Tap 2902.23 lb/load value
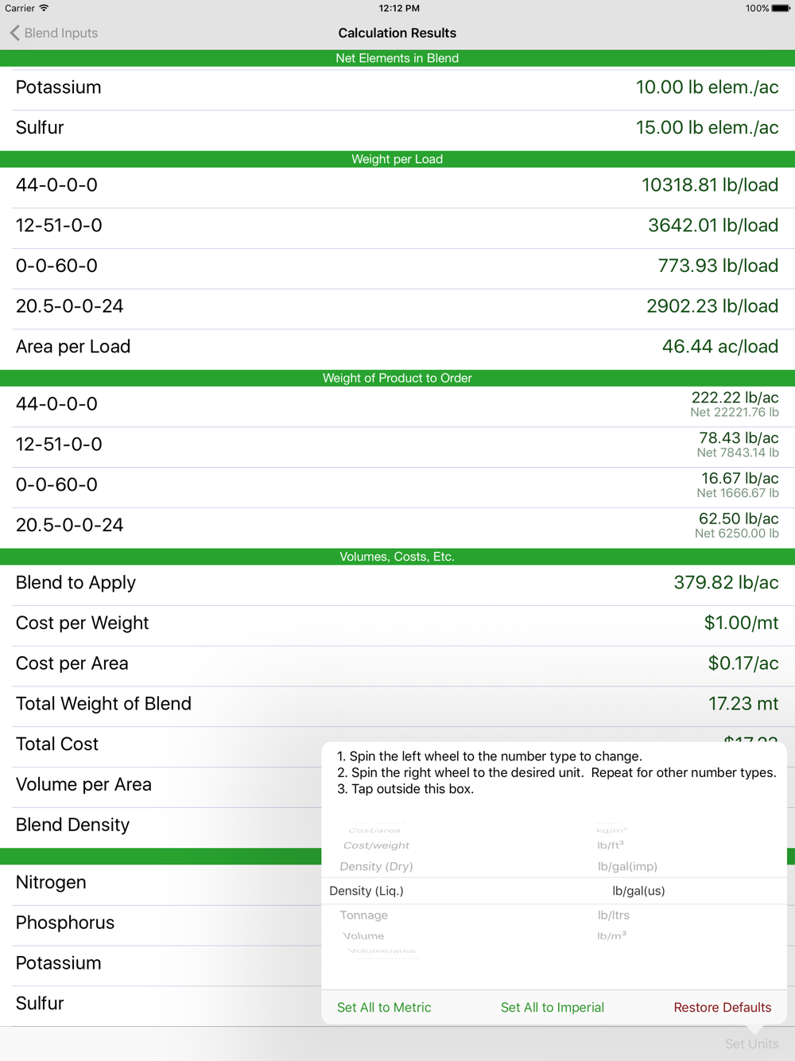The image size is (795, 1061). point(712,306)
